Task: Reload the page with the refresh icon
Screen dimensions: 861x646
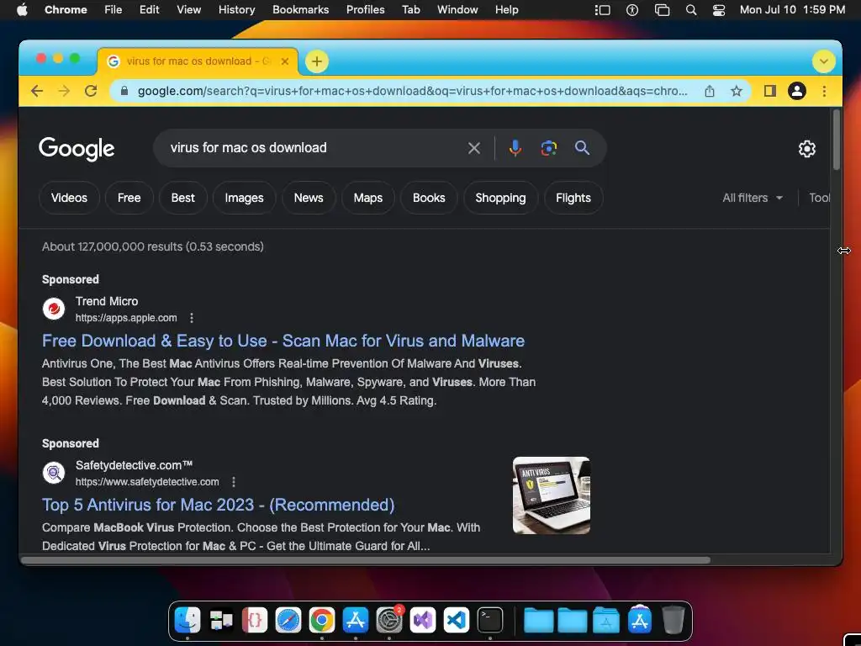Action: coord(91,91)
